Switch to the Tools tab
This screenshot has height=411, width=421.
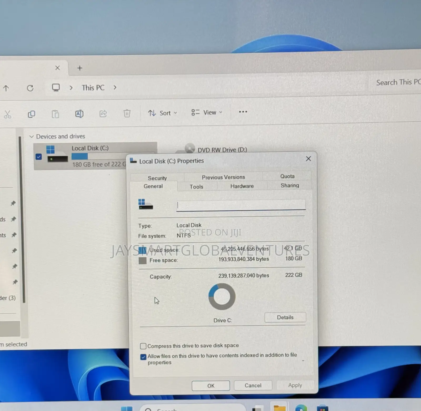click(196, 187)
